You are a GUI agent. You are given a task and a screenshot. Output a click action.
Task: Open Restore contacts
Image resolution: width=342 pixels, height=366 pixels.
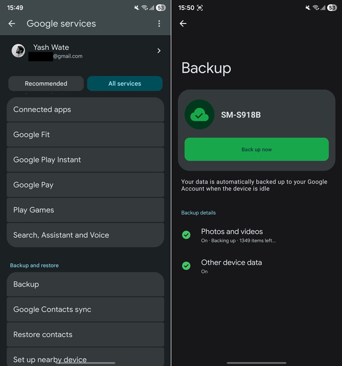(x=85, y=334)
